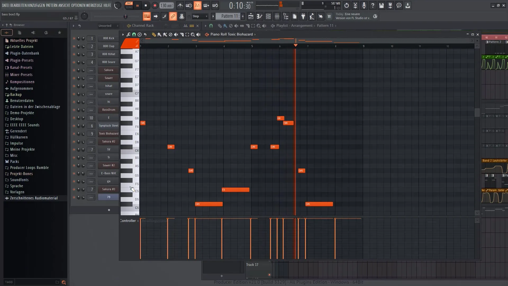Screen dimensions: 508x286
Task: Mute the E-Bass NUC channel LED
Action: click(74, 173)
